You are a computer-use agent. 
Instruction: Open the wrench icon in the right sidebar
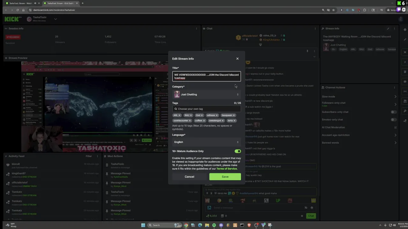tap(405, 111)
